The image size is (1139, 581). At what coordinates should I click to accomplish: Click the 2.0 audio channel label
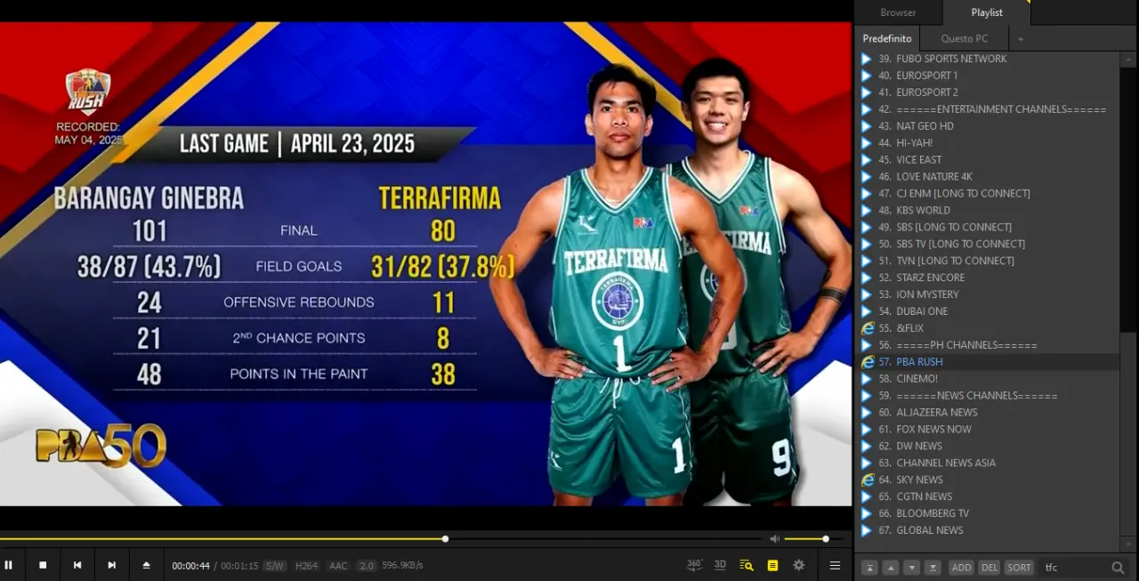(x=367, y=566)
